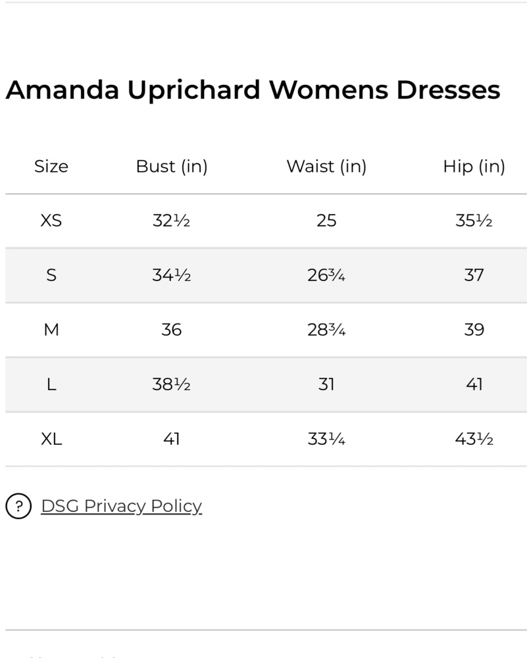
Task: Select the XS size row label
Action: 51,220
